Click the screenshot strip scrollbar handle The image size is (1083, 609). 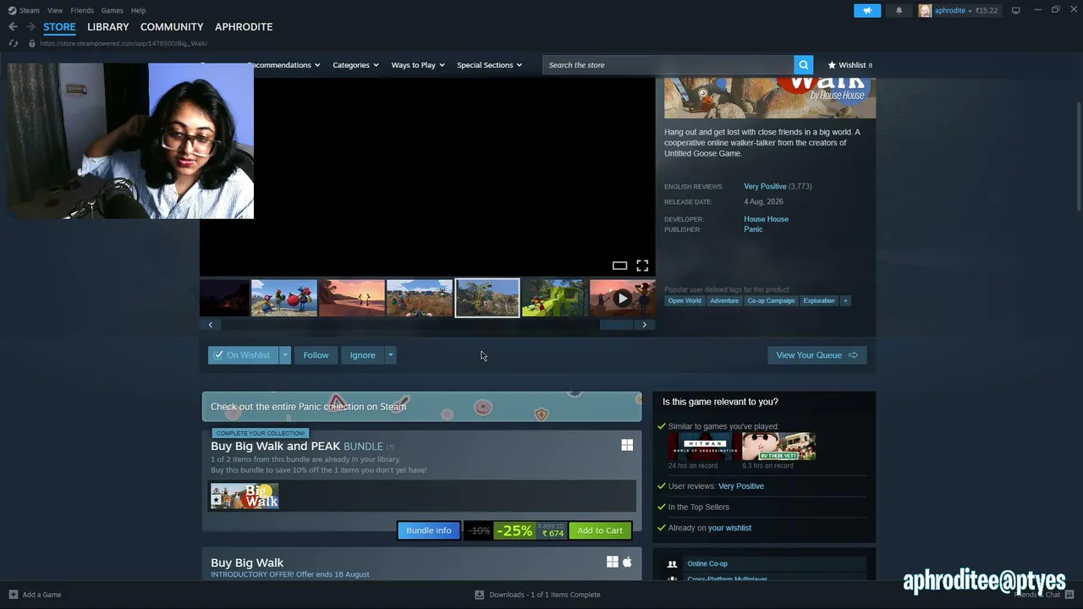616,325
